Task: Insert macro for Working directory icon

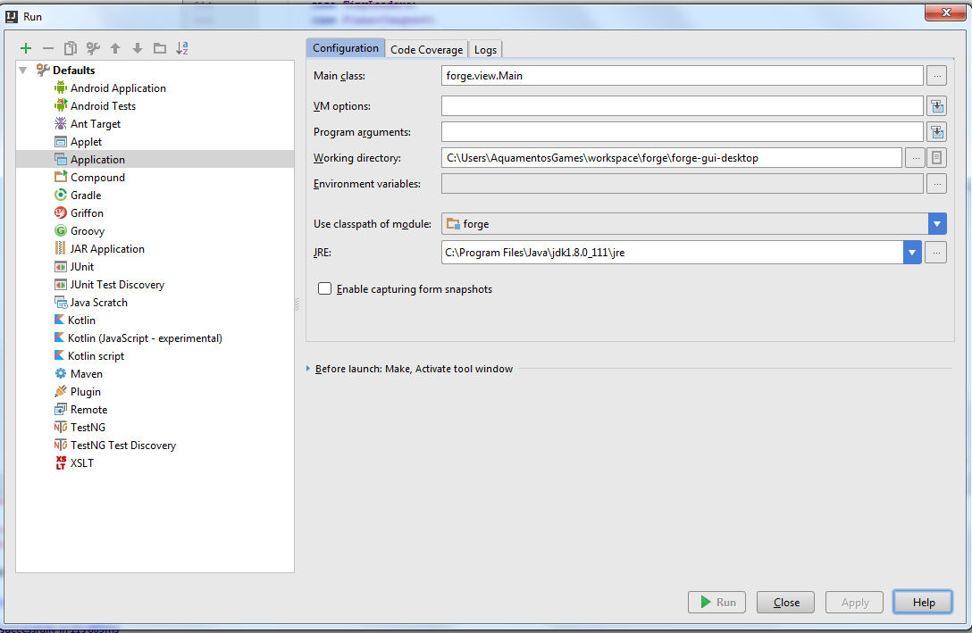Action: tap(935, 158)
